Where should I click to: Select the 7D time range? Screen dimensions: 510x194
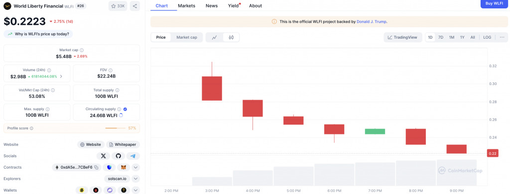coord(441,37)
